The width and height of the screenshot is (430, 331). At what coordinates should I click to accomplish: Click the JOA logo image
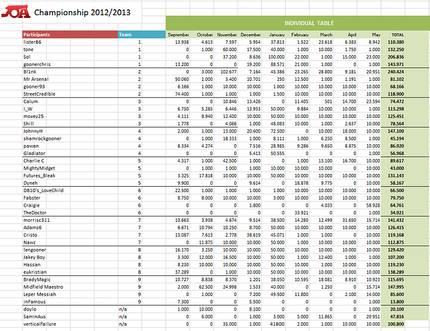point(16,12)
